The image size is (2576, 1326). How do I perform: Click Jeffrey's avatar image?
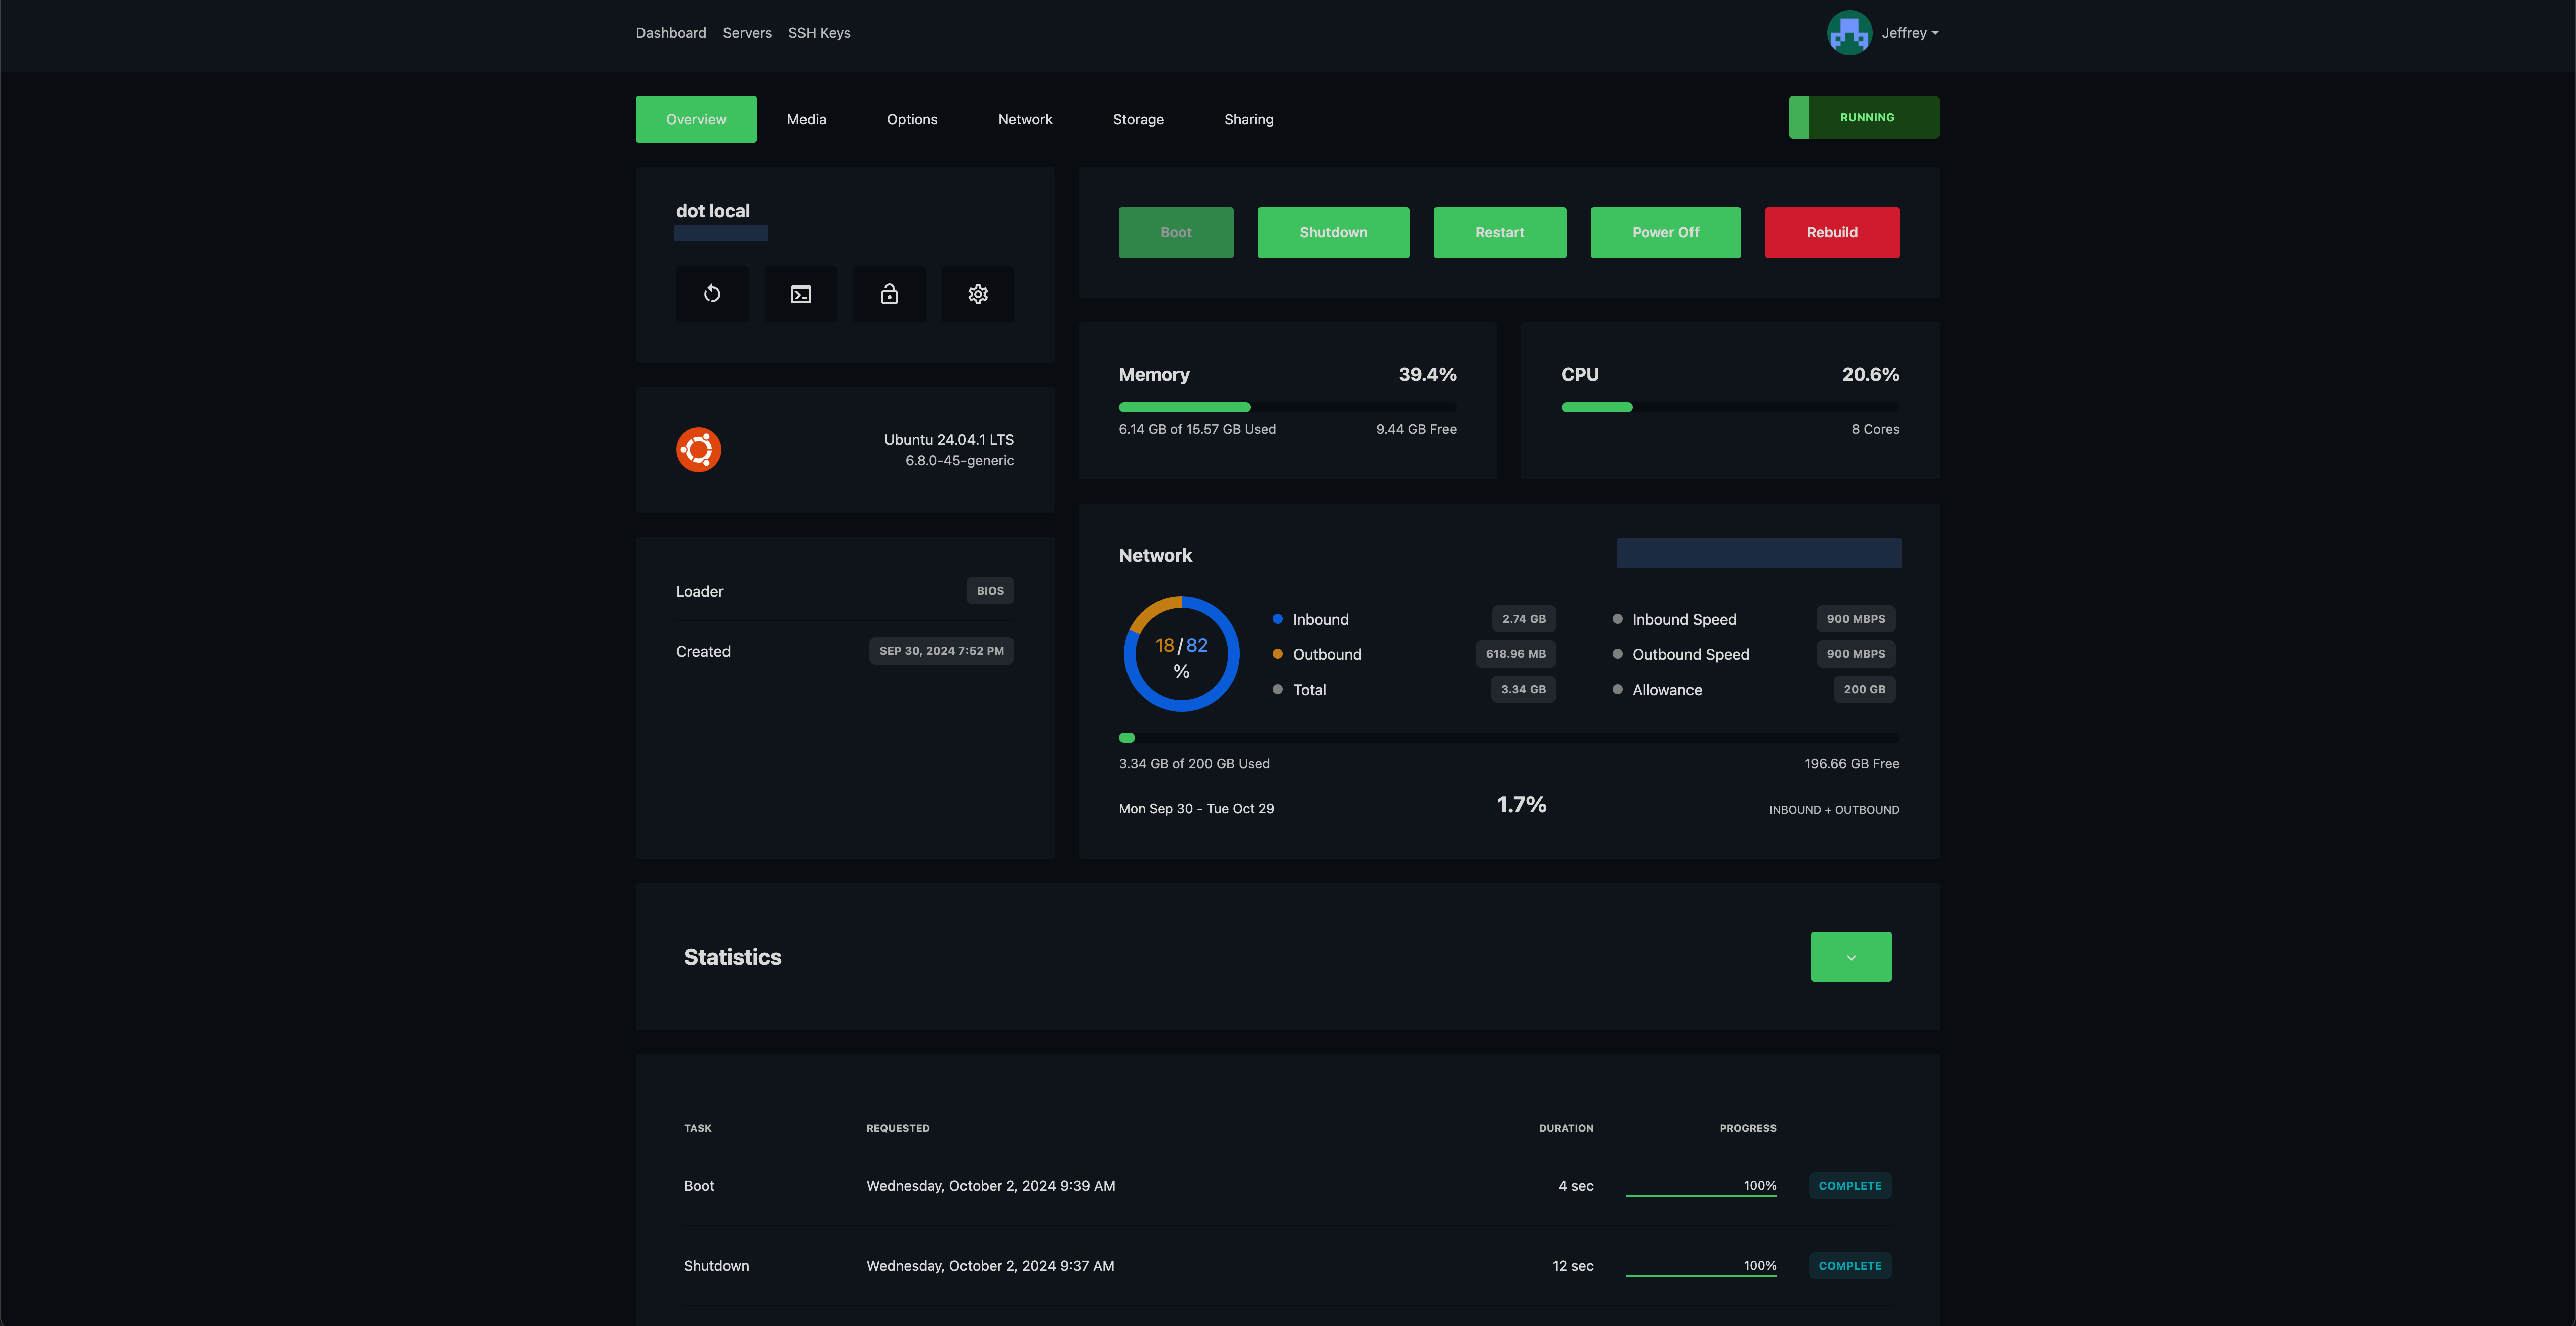[1849, 33]
